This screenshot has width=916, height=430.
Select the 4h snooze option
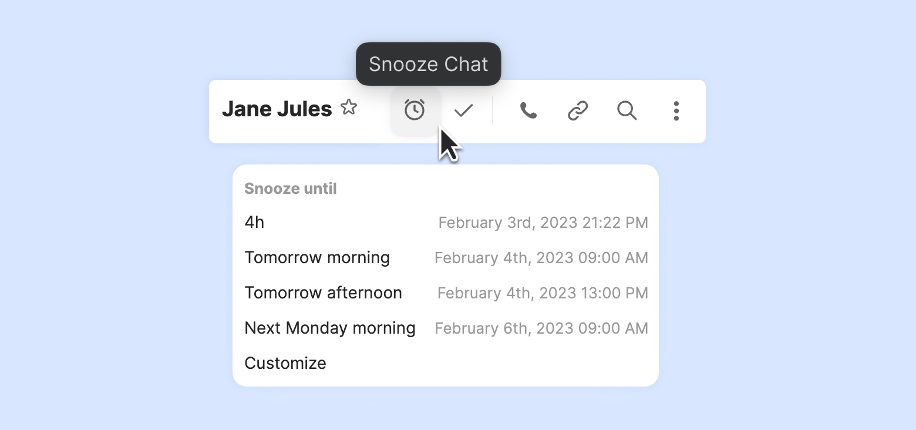point(254,223)
